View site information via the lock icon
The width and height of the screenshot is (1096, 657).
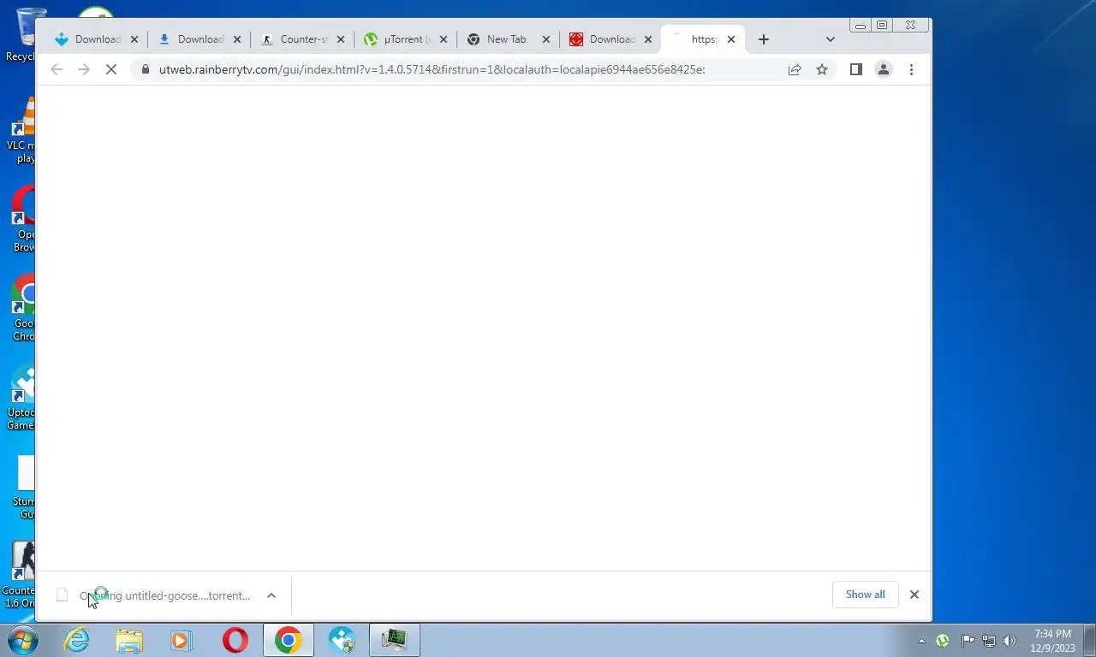(145, 69)
